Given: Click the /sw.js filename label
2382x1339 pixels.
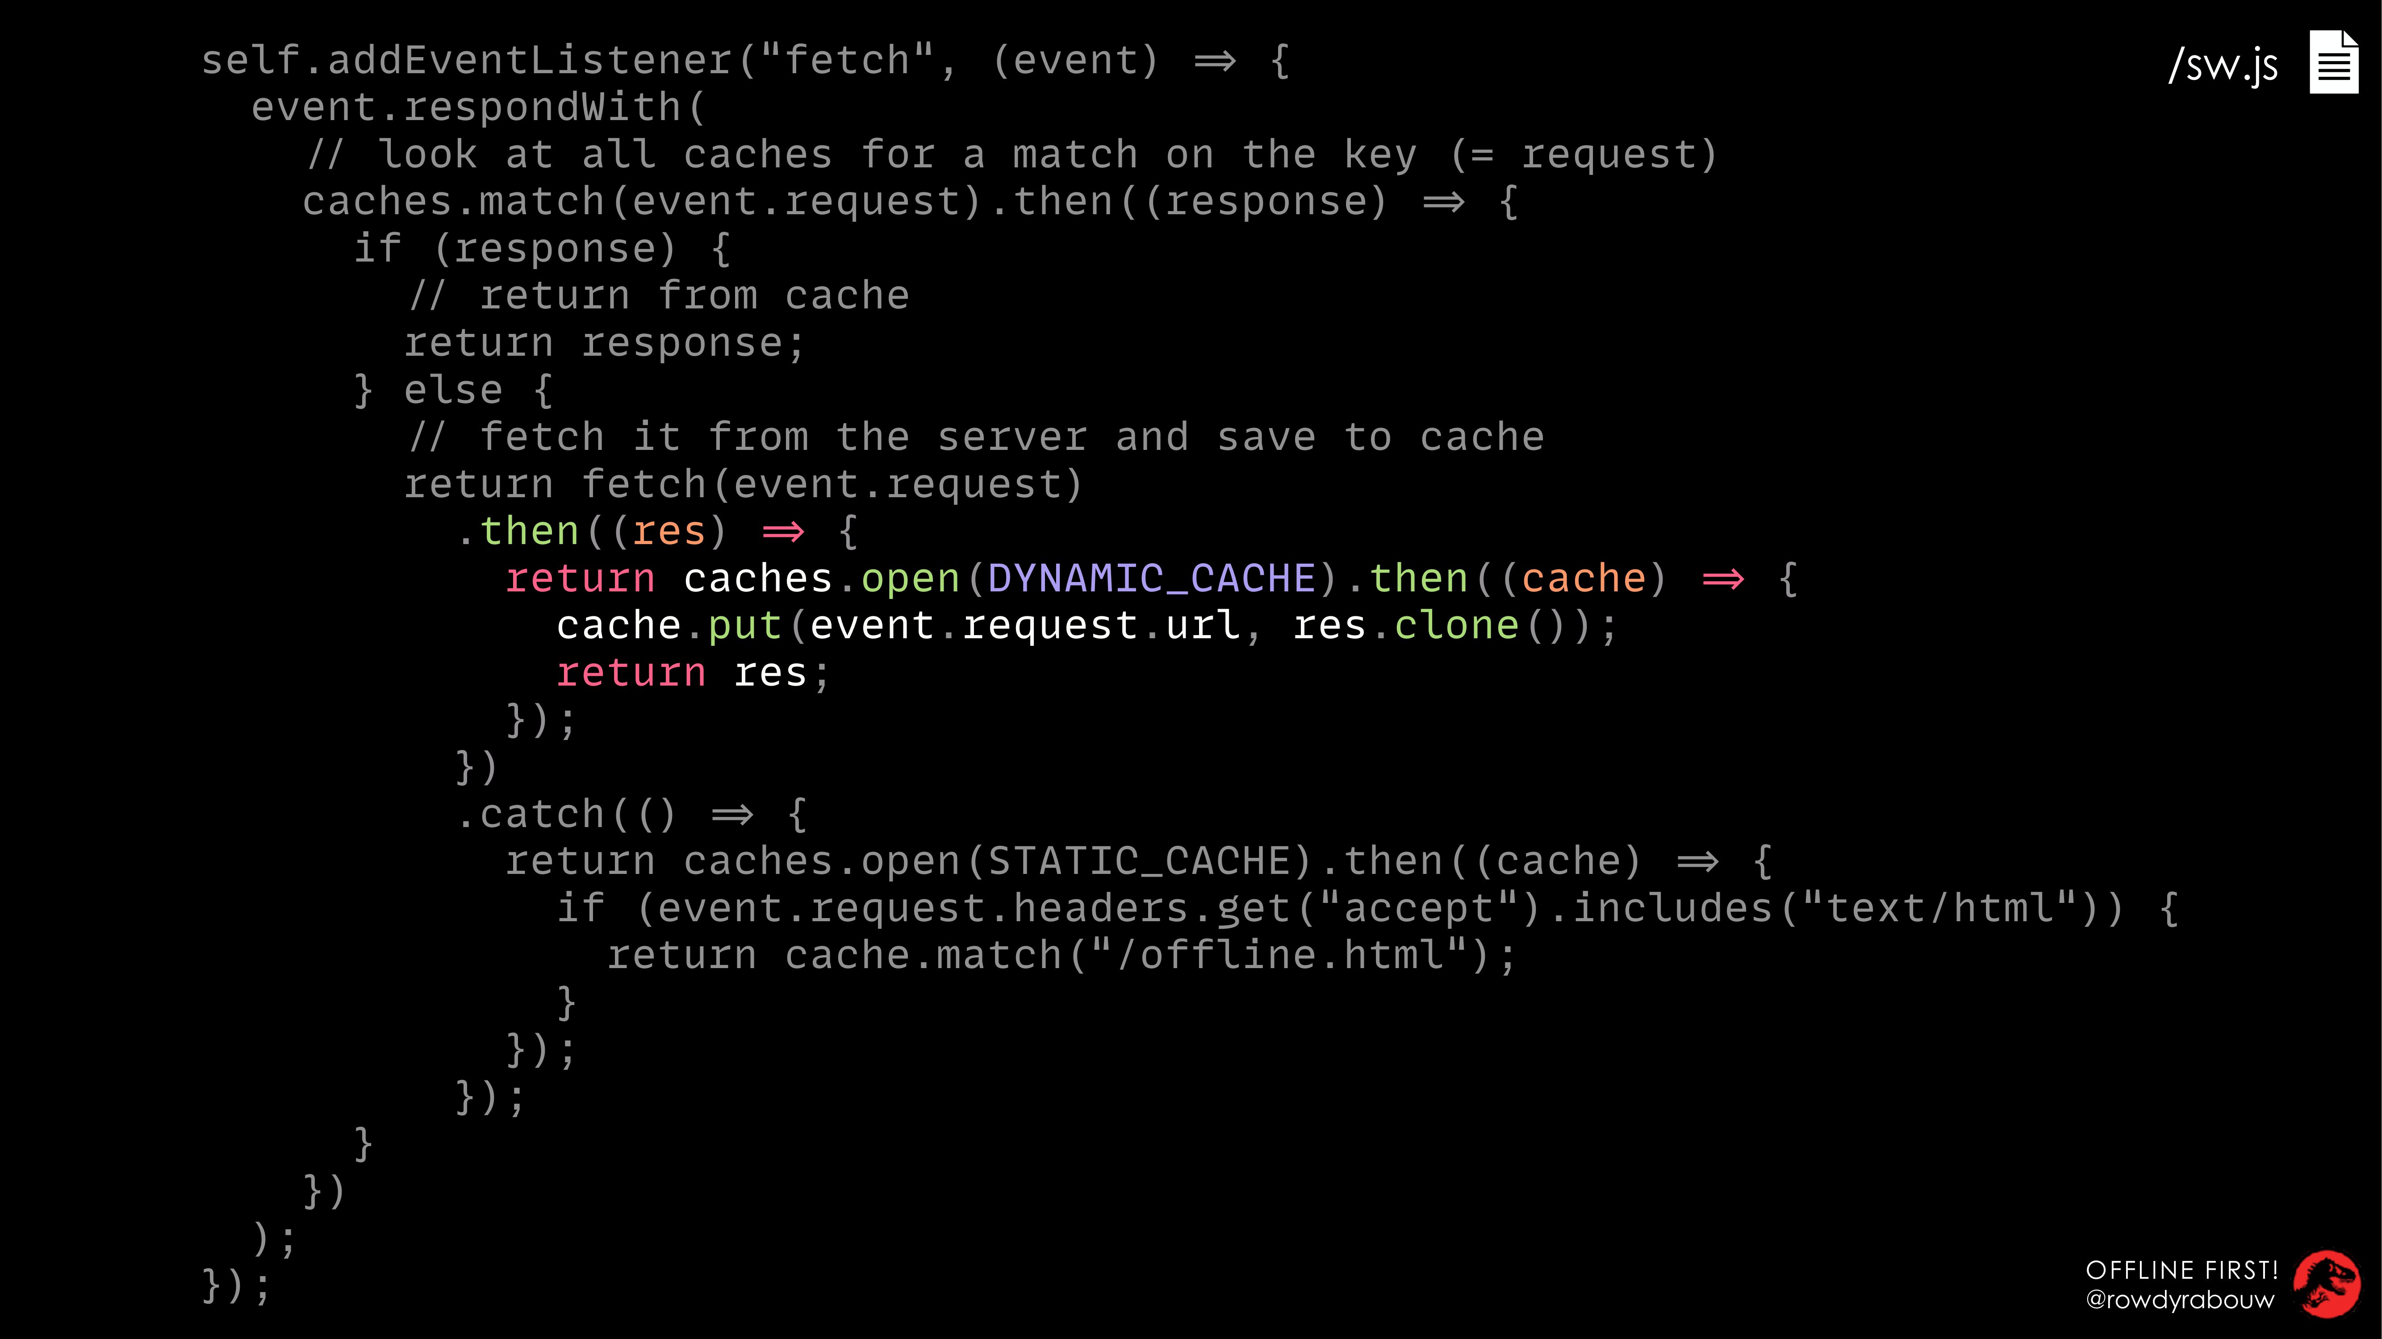Looking at the screenshot, I should [2223, 65].
